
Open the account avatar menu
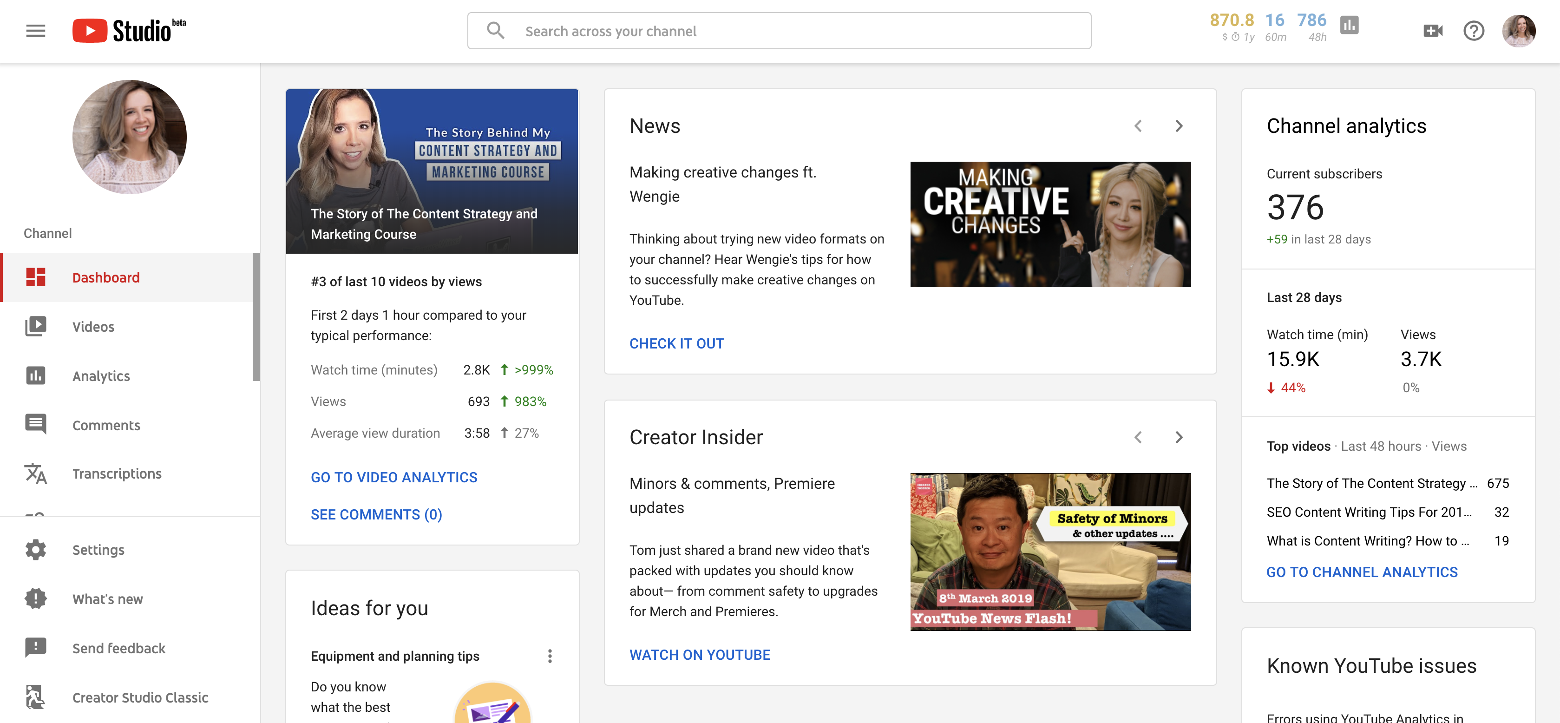[x=1519, y=31]
